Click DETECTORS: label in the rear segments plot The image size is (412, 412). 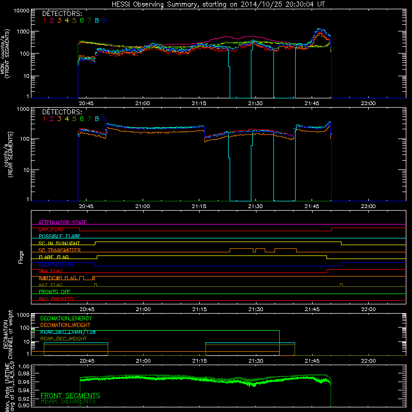62,112
